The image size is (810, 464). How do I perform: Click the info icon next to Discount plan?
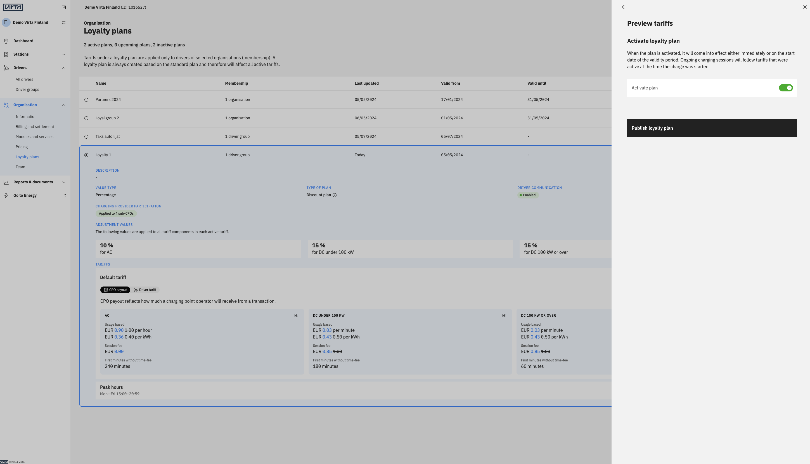point(335,195)
